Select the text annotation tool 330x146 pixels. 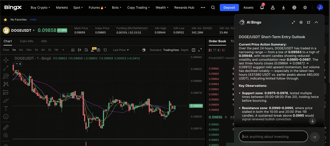[x=6, y=108]
